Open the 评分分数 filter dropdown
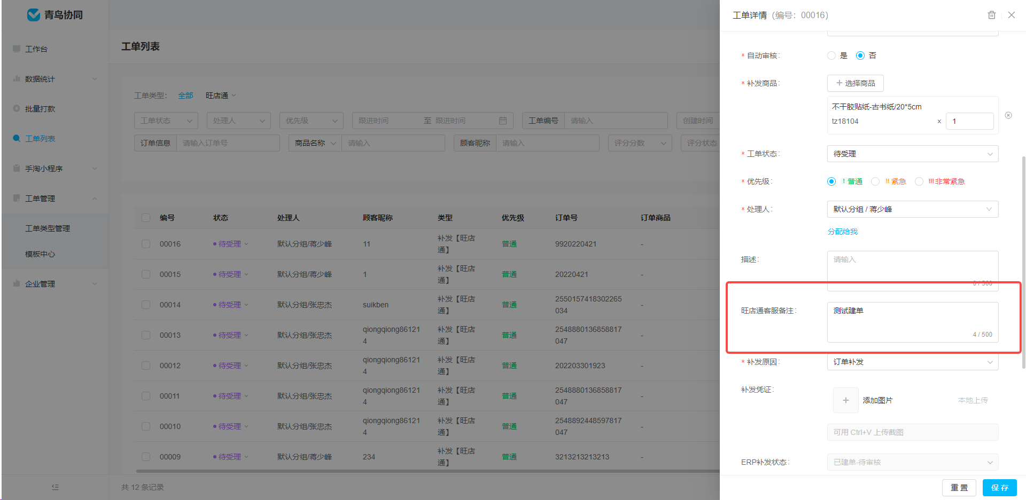The width and height of the screenshot is (1026, 500). click(x=640, y=143)
